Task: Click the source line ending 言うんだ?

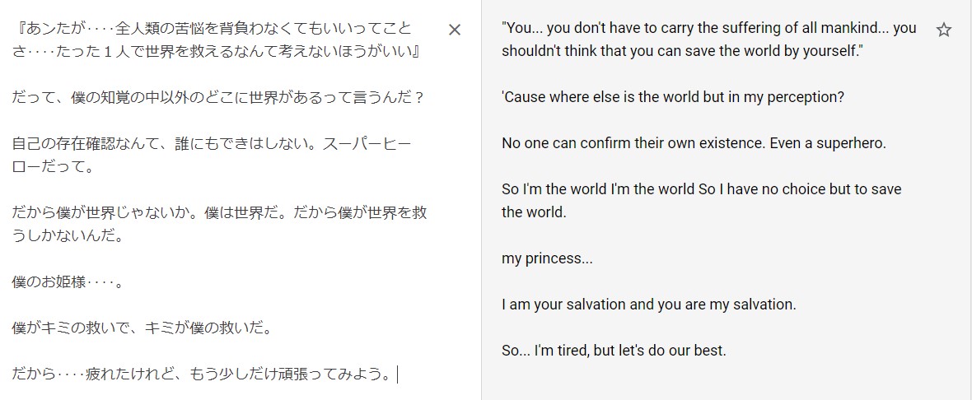Action: 217,97
